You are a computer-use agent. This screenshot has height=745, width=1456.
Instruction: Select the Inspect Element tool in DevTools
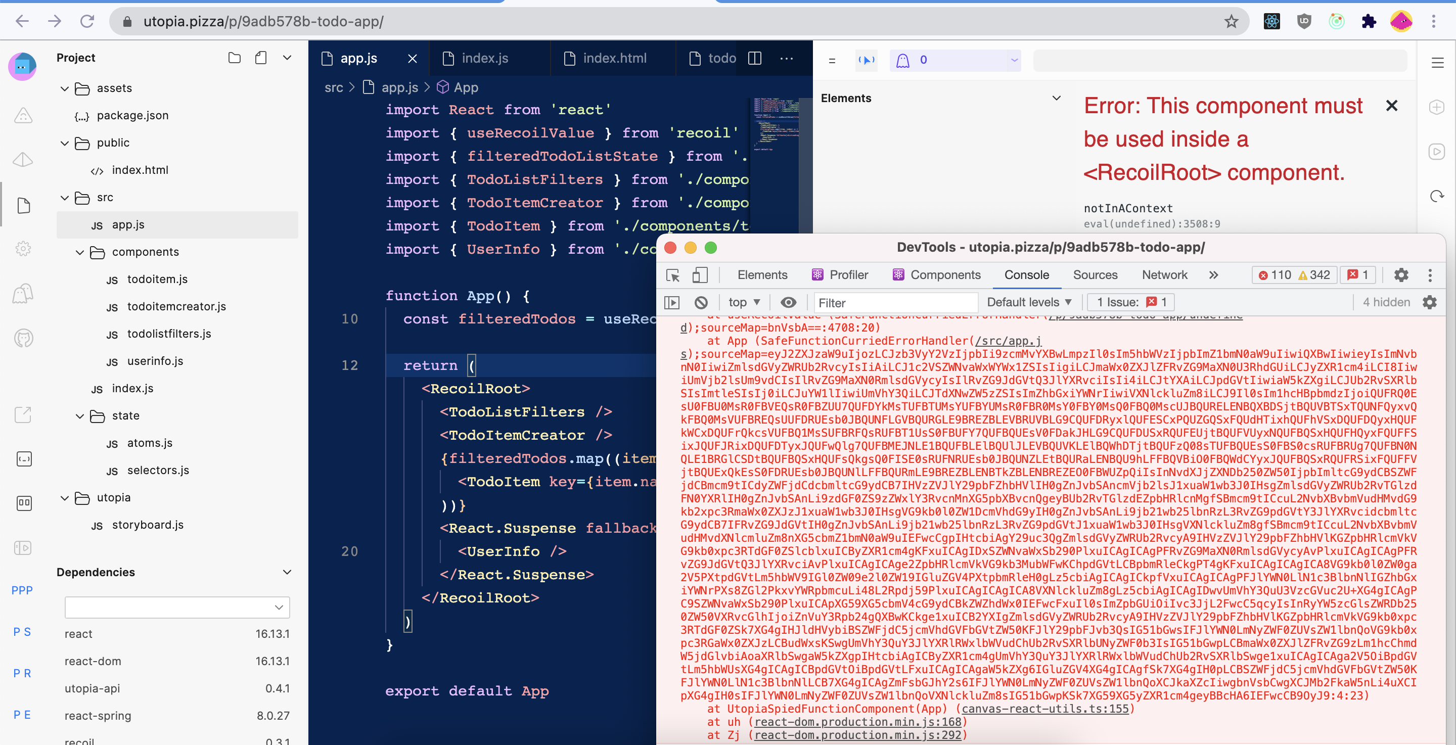pyautogui.click(x=672, y=275)
